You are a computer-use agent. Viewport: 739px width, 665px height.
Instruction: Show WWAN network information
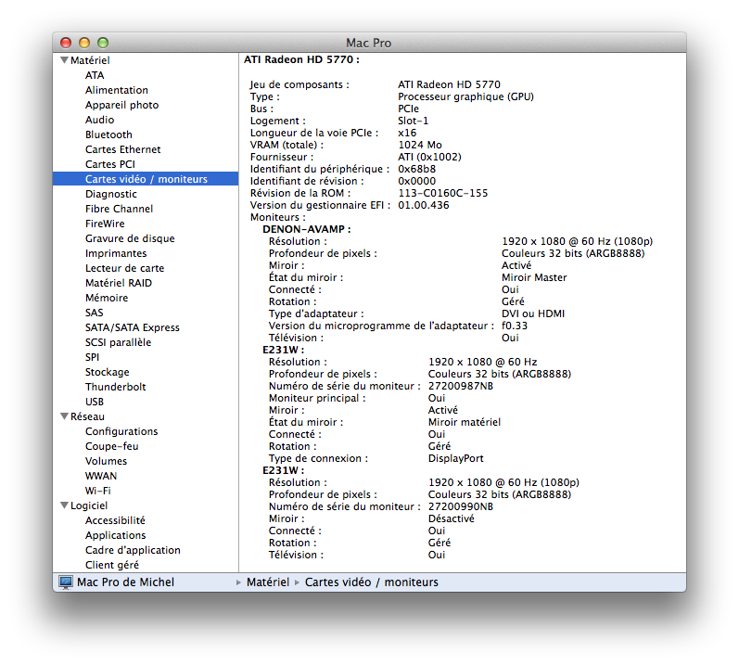[x=101, y=476]
